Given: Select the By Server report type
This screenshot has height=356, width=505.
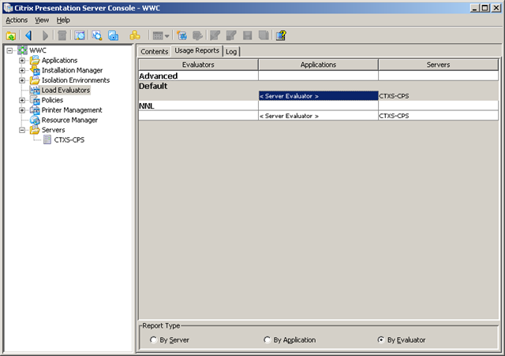Looking at the screenshot, I should [153, 339].
